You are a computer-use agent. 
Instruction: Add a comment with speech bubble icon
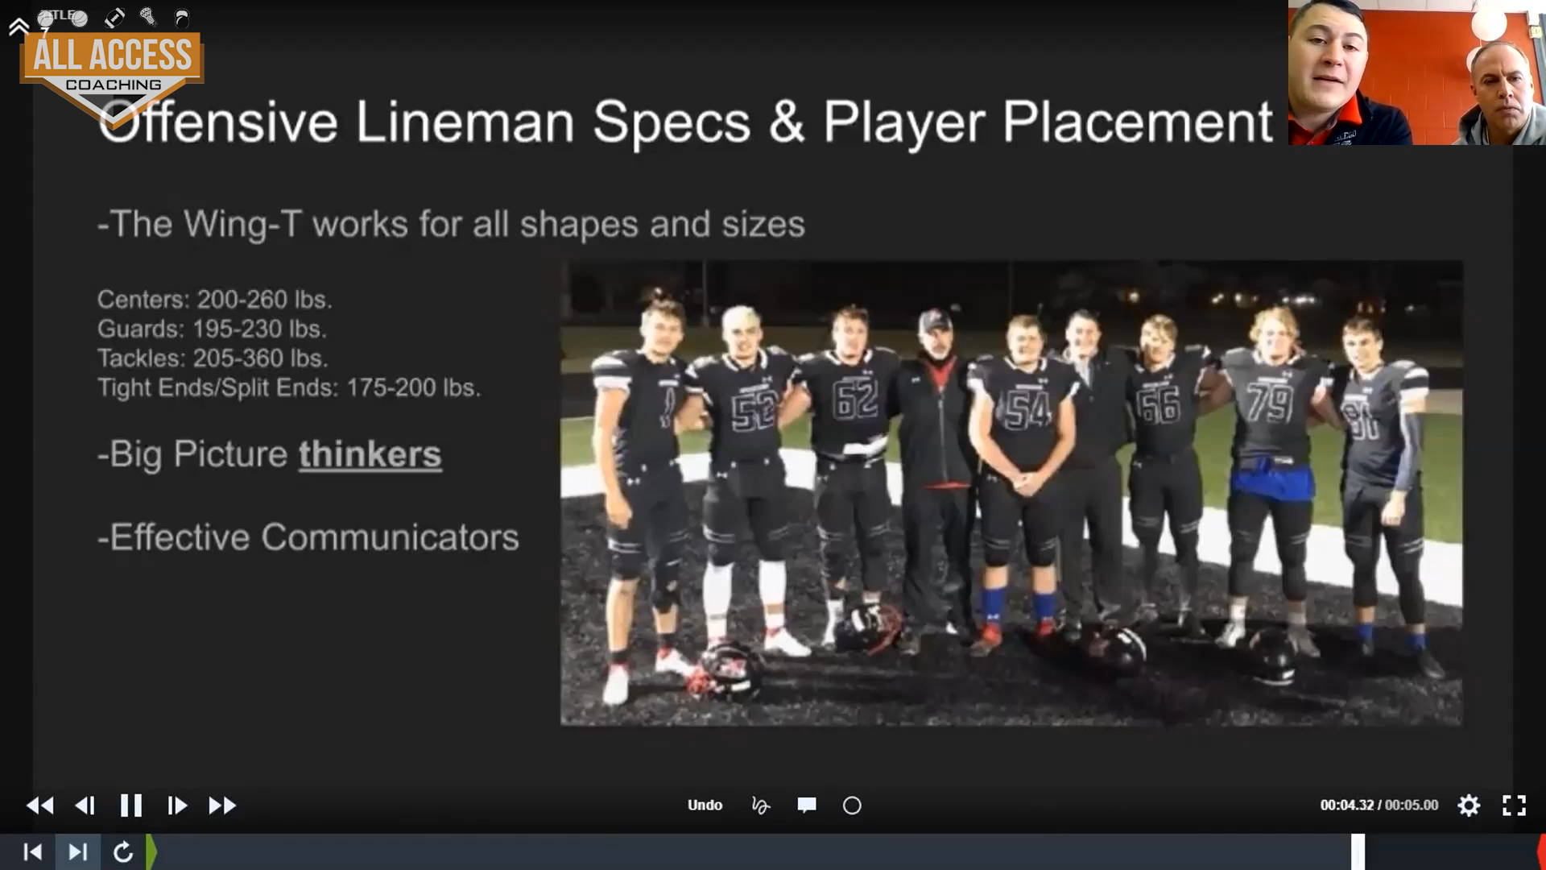(x=807, y=806)
